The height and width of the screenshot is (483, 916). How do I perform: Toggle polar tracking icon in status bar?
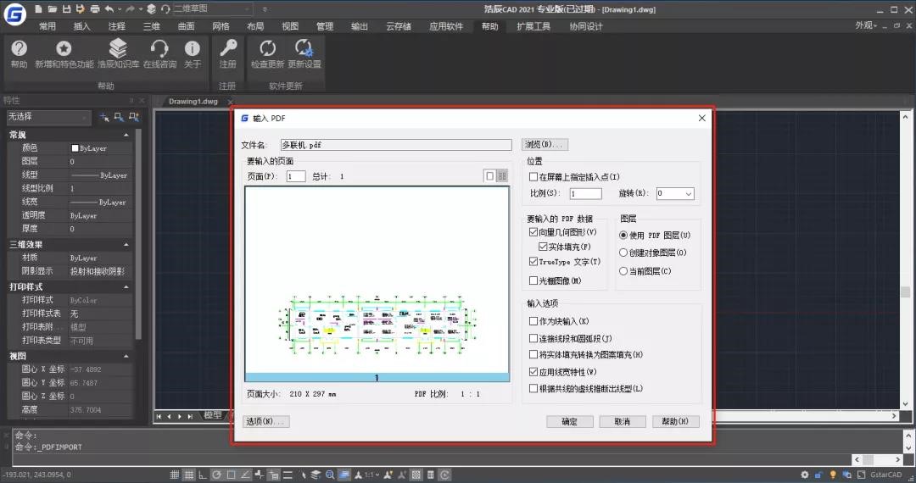click(217, 475)
